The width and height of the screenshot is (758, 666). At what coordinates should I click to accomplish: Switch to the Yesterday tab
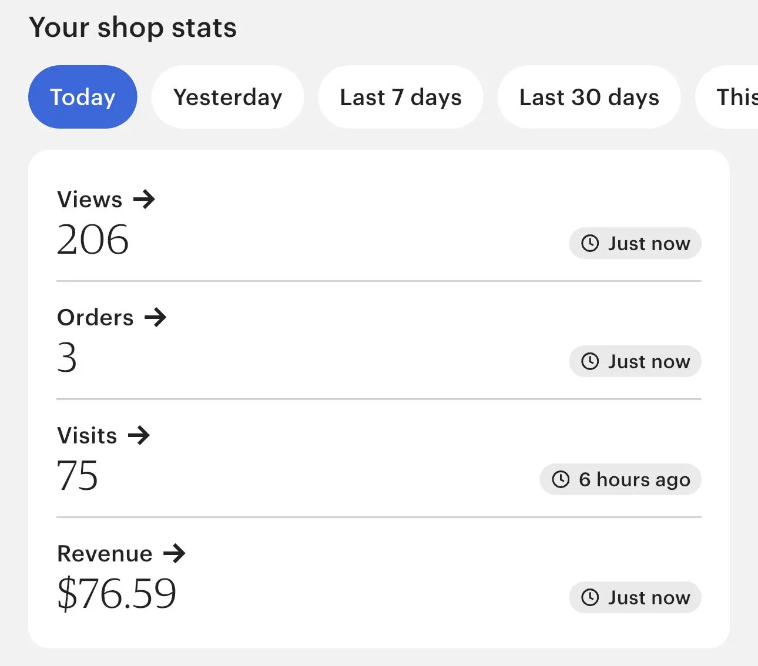click(x=227, y=97)
